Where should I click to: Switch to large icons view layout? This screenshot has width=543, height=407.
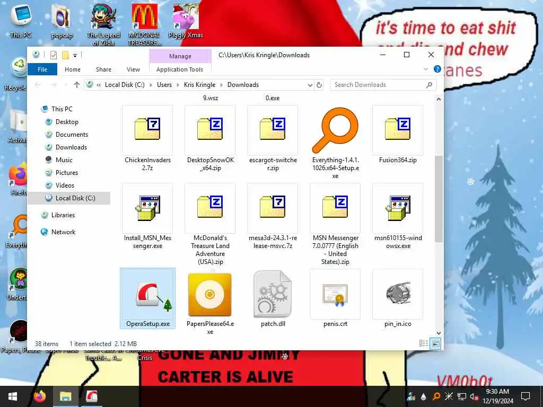point(436,343)
